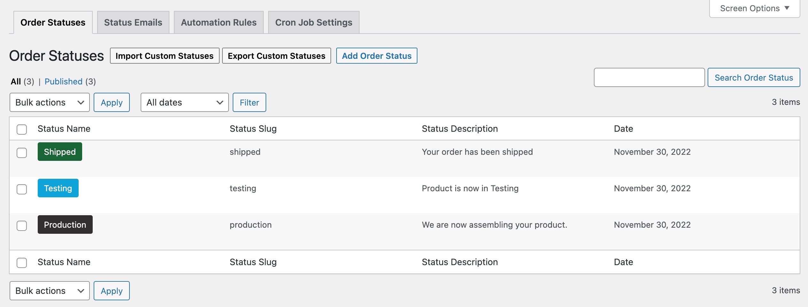Expand the Screen Options panel
Image resolution: width=808 pixels, height=307 pixels.
[754, 8]
